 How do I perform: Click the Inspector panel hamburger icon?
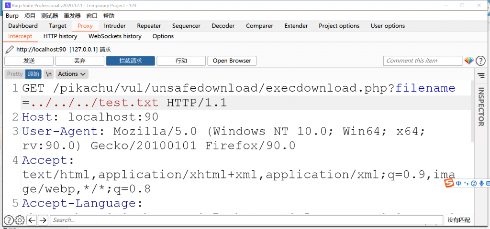pos(480,75)
